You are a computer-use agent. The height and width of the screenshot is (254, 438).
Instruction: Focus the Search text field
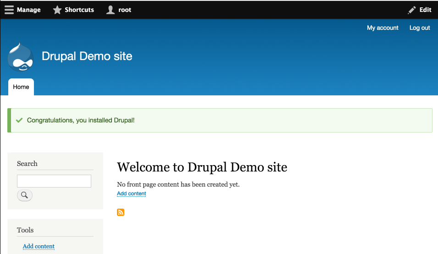click(x=54, y=181)
